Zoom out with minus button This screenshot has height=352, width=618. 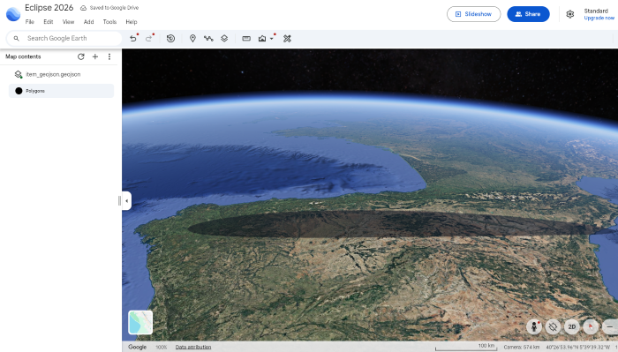tap(610, 326)
